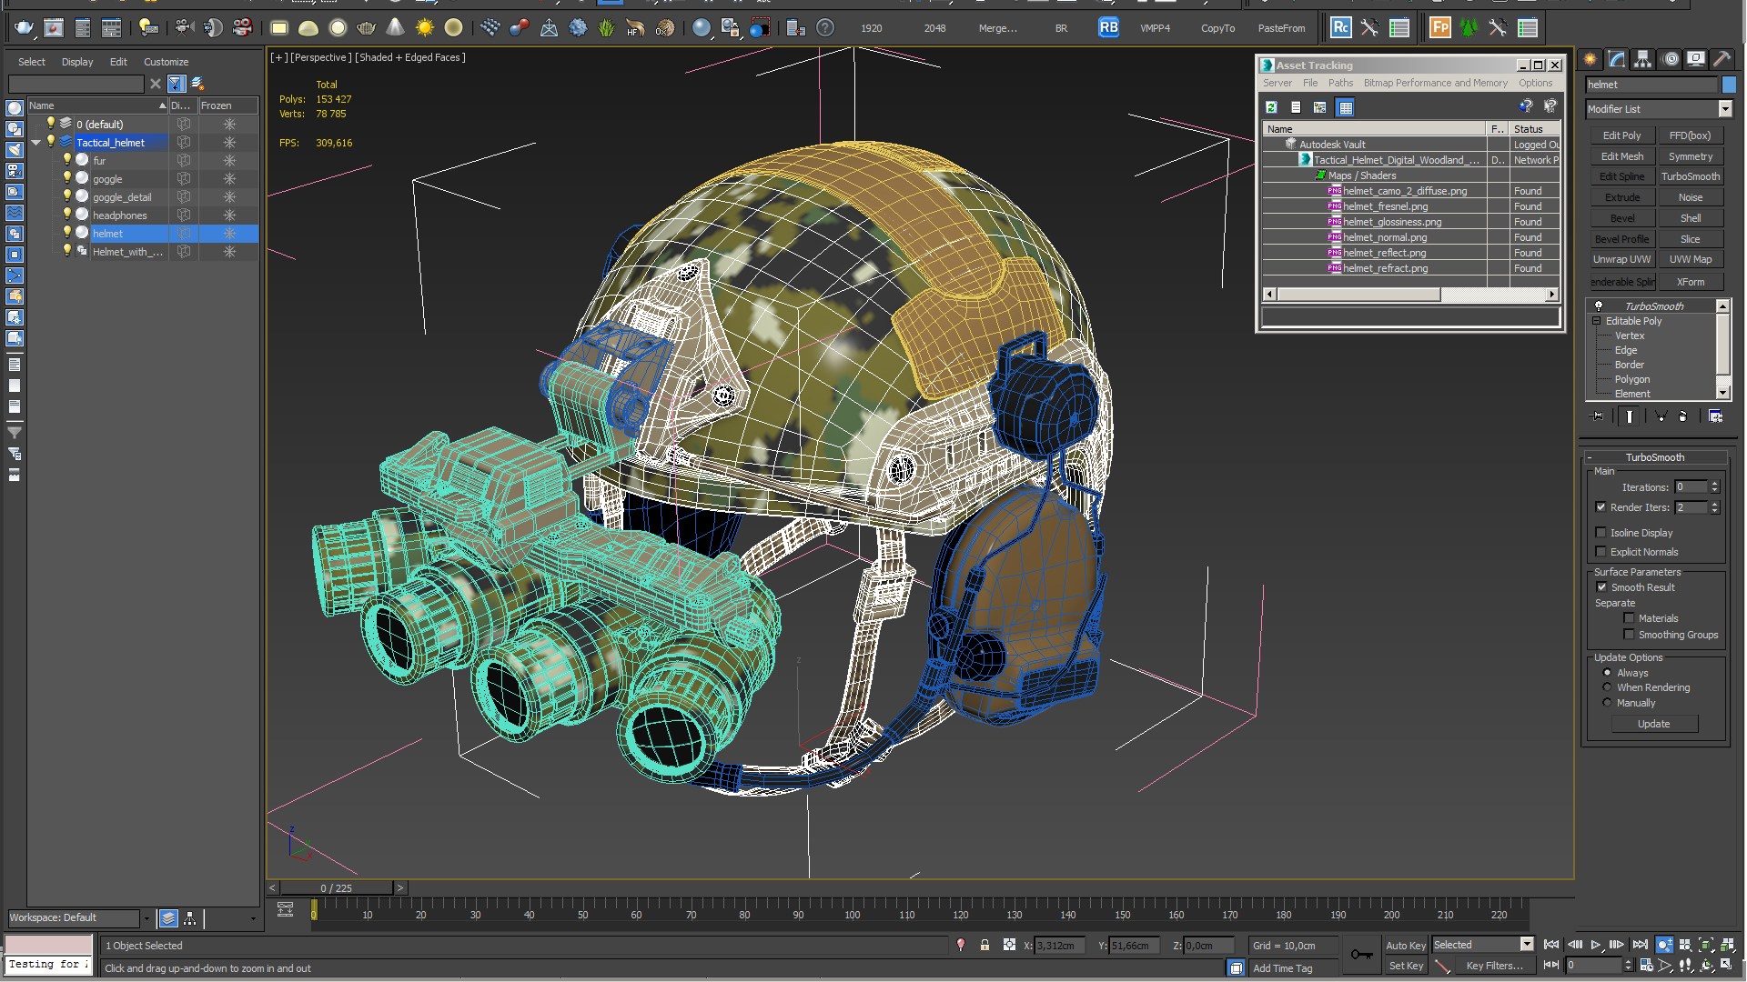Click Refresh icon in Asset Tracking
The width and height of the screenshot is (1747, 982).
click(x=1271, y=107)
